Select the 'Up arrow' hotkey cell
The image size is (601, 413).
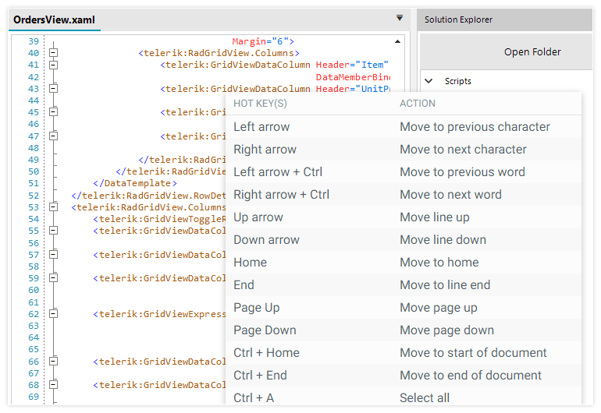258,217
